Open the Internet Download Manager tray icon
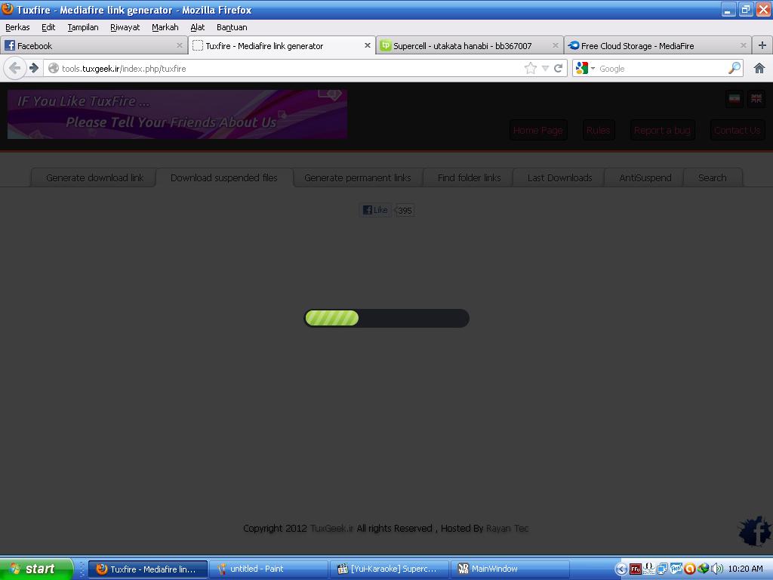Screen dimensions: 773x580 (x=703, y=569)
